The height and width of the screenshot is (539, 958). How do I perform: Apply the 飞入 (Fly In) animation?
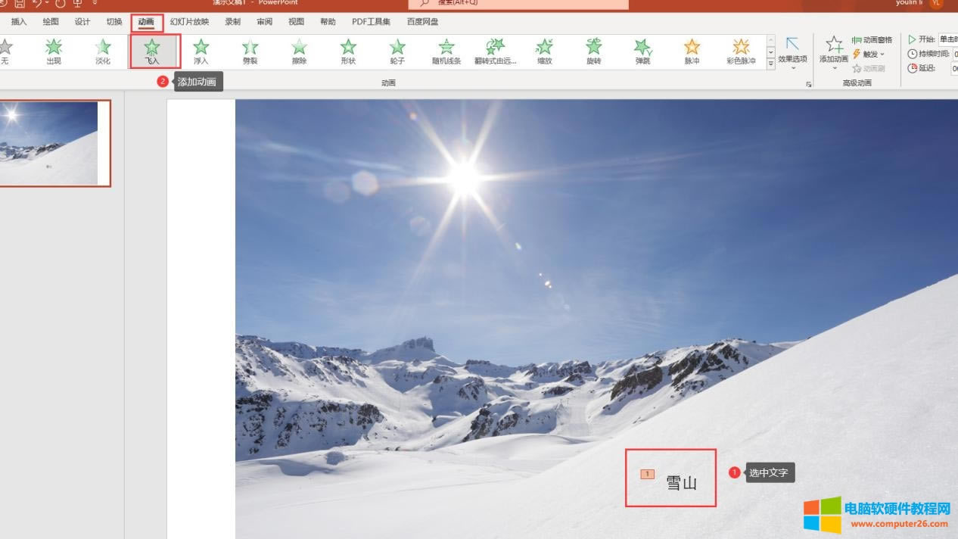click(x=152, y=51)
